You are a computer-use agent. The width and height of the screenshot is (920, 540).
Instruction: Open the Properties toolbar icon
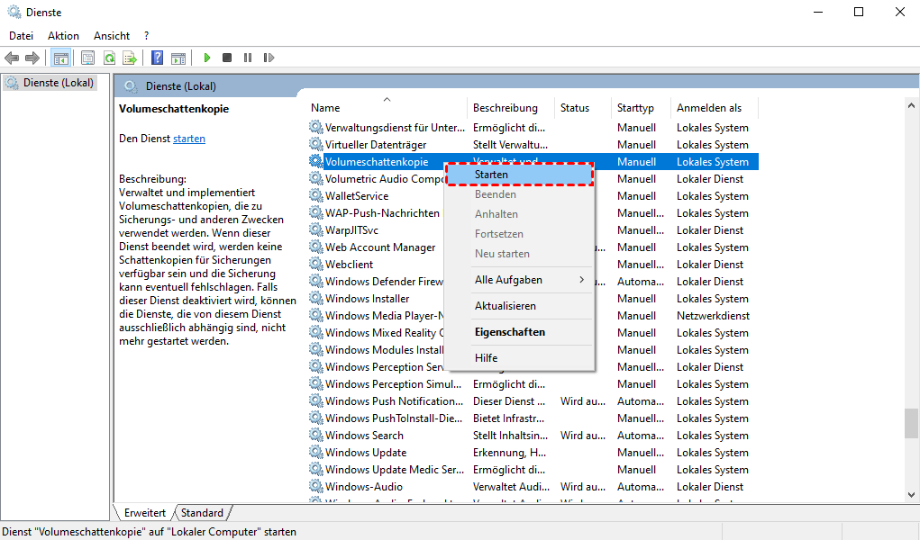coord(87,58)
